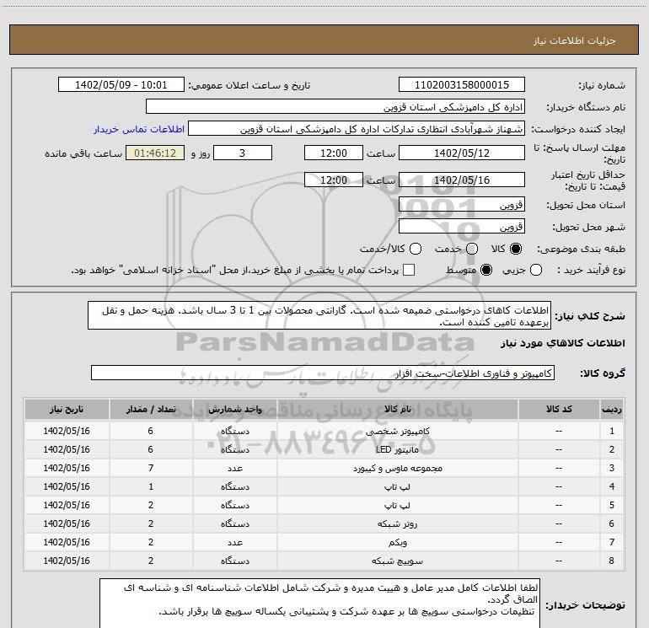Viewport: 649px width, 628px height.
Task: Click the announcement date field 1402/05/09 - 10:01
Action: tap(121, 85)
